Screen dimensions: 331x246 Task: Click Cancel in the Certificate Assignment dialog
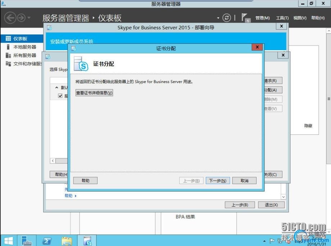[244, 180]
